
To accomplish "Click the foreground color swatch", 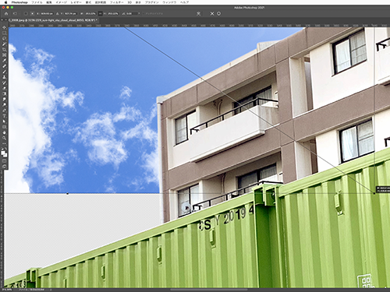I will 3,153.
